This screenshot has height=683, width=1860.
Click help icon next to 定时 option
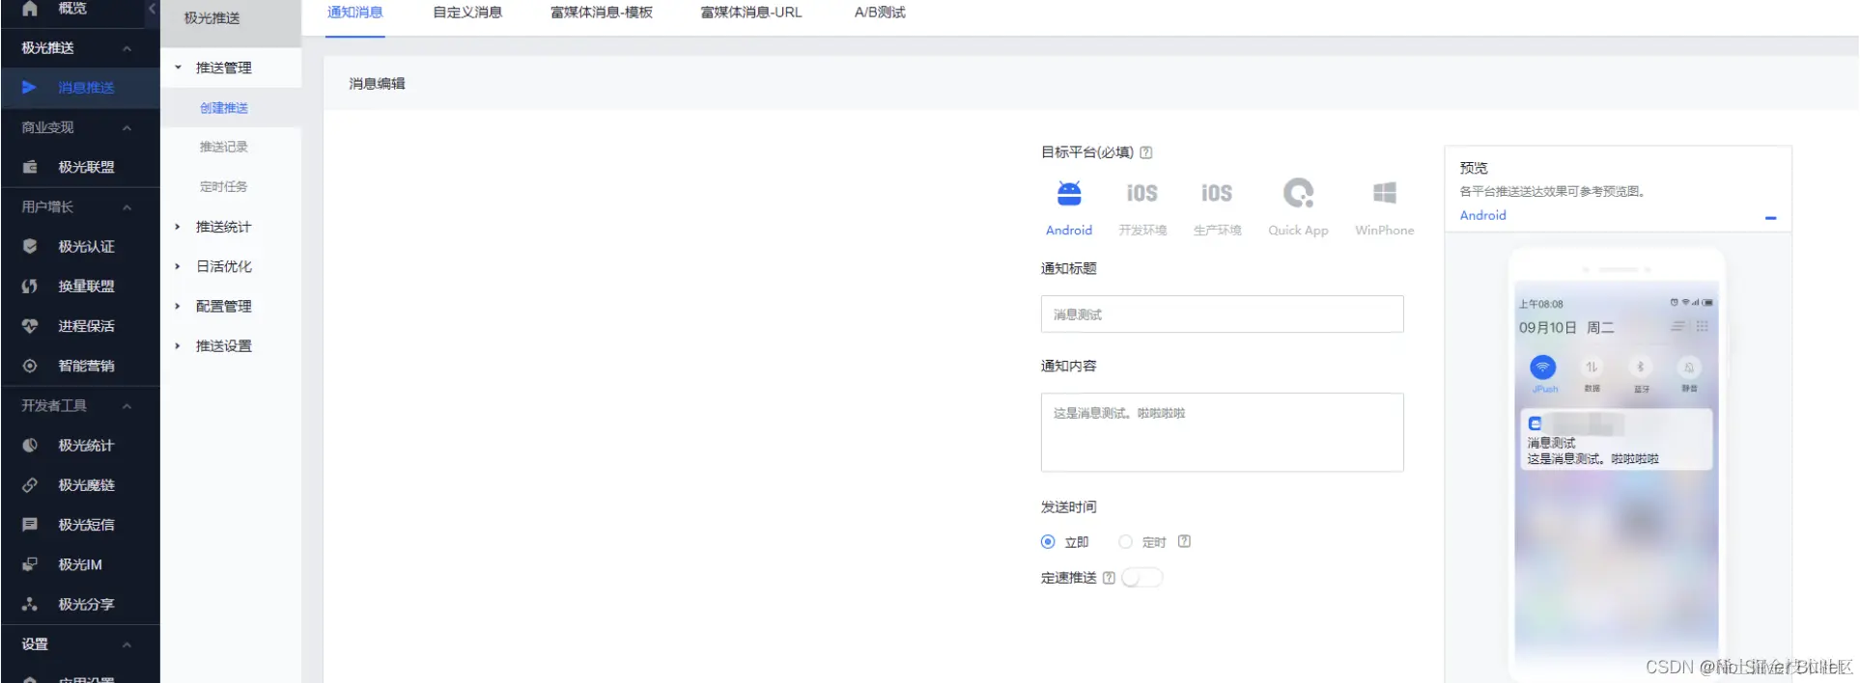pyautogui.click(x=1184, y=541)
